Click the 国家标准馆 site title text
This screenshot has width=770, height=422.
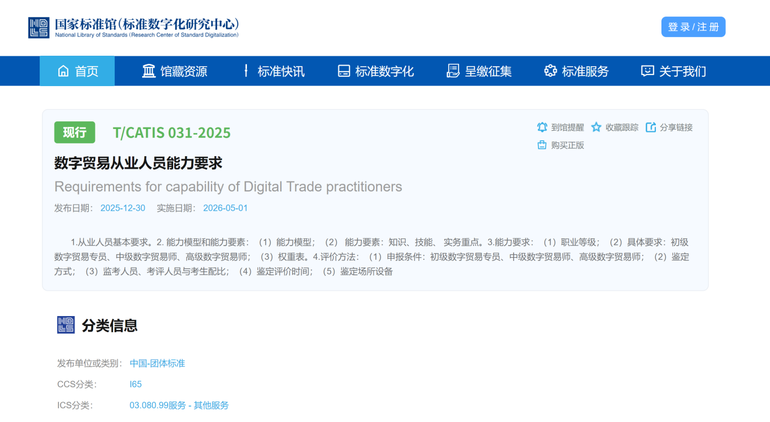point(147,24)
